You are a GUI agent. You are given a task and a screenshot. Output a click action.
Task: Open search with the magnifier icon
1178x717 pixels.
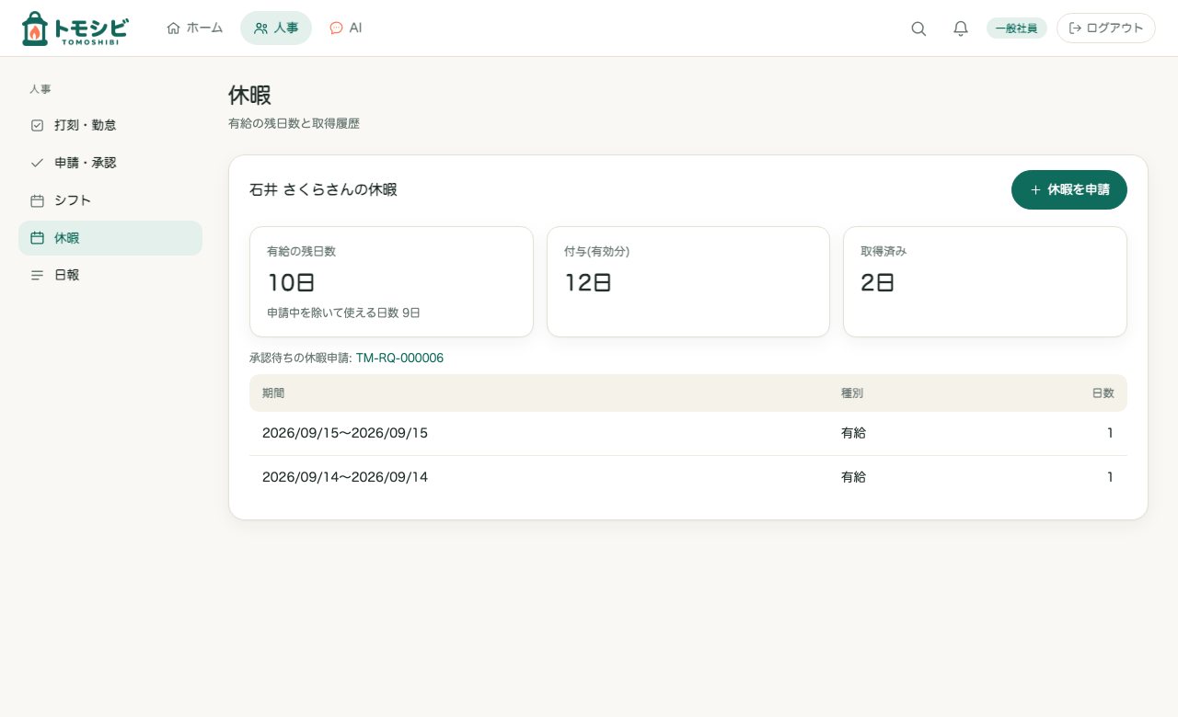(x=918, y=28)
